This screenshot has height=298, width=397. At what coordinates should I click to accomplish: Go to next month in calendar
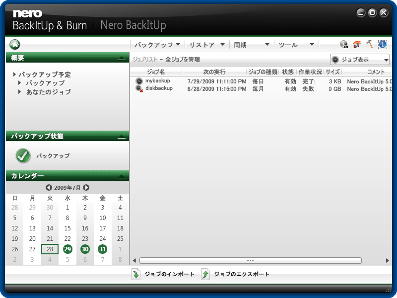[86, 188]
